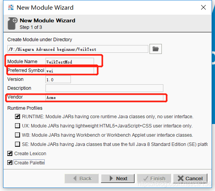Click 'Create Module under Directory' label
The image size is (215, 191).
click(40, 40)
